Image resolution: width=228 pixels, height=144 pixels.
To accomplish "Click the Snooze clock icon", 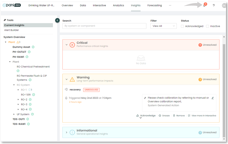I will 160,116.
